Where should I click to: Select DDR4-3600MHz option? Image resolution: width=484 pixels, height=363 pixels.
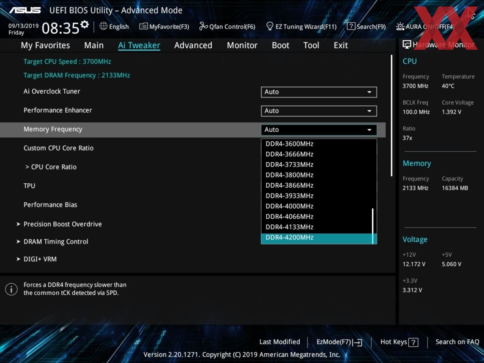click(316, 144)
